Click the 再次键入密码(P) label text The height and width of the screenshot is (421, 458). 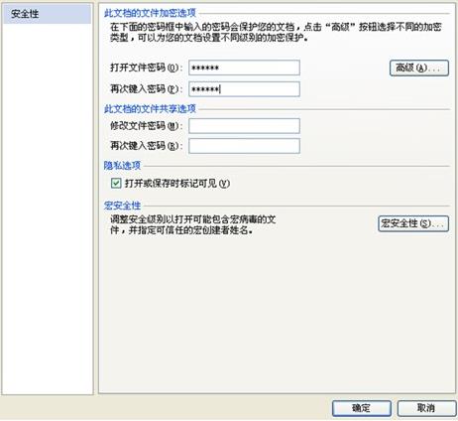146,89
